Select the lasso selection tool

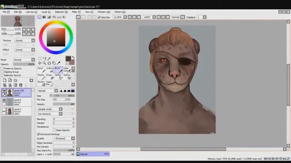coord(45,58)
